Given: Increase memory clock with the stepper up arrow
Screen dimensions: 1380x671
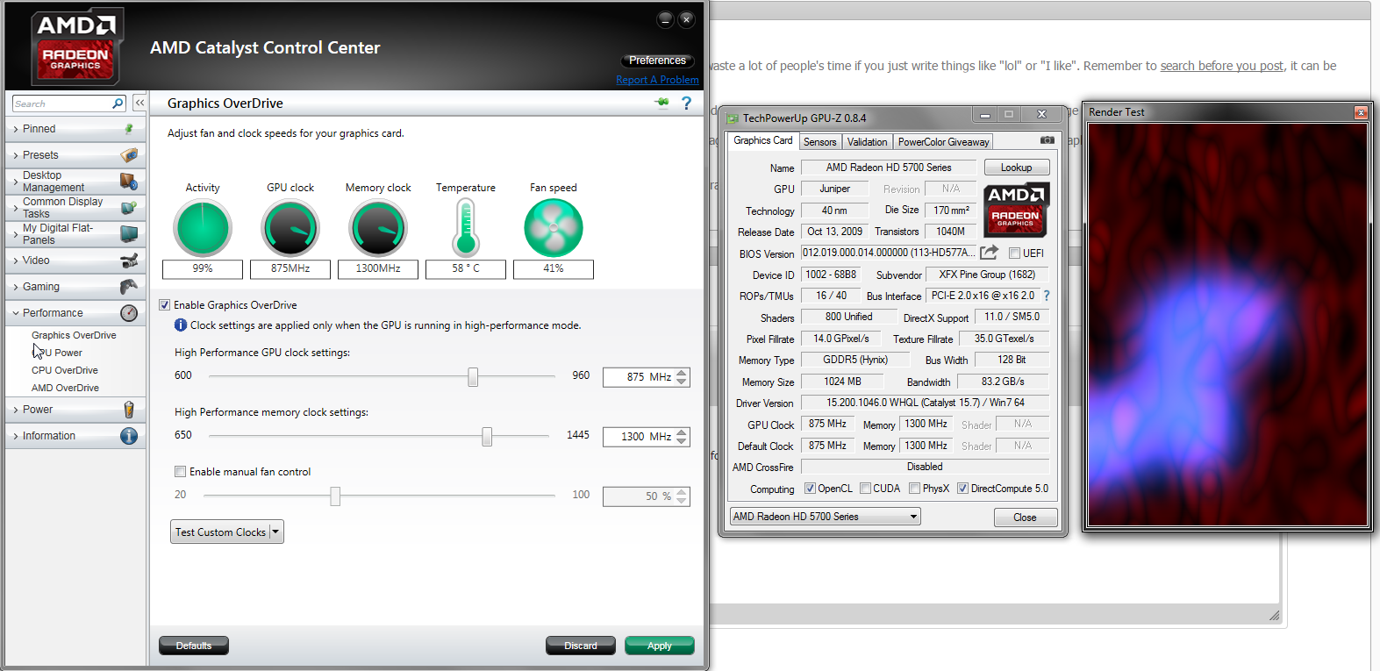Looking at the screenshot, I should [682, 432].
